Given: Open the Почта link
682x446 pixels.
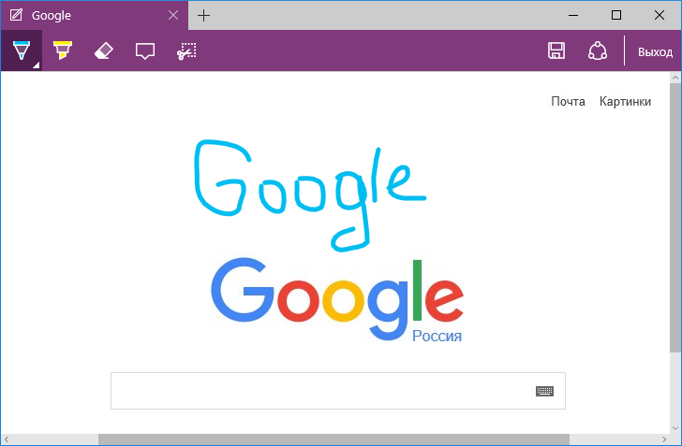Looking at the screenshot, I should pyautogui.click(x=568, y=102).
